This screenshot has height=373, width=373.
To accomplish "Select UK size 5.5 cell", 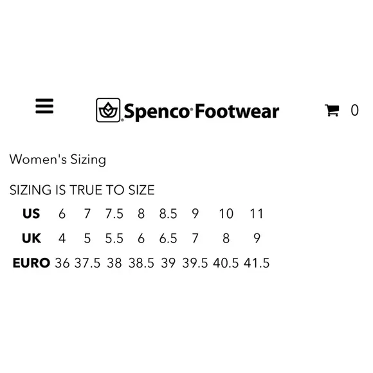I will (114, 239).
